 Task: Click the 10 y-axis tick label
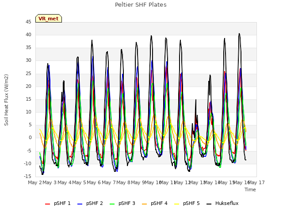(x=28, y=112)
